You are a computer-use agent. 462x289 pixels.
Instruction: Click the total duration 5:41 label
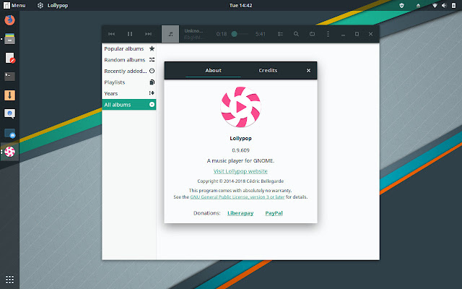pos(261,34)
